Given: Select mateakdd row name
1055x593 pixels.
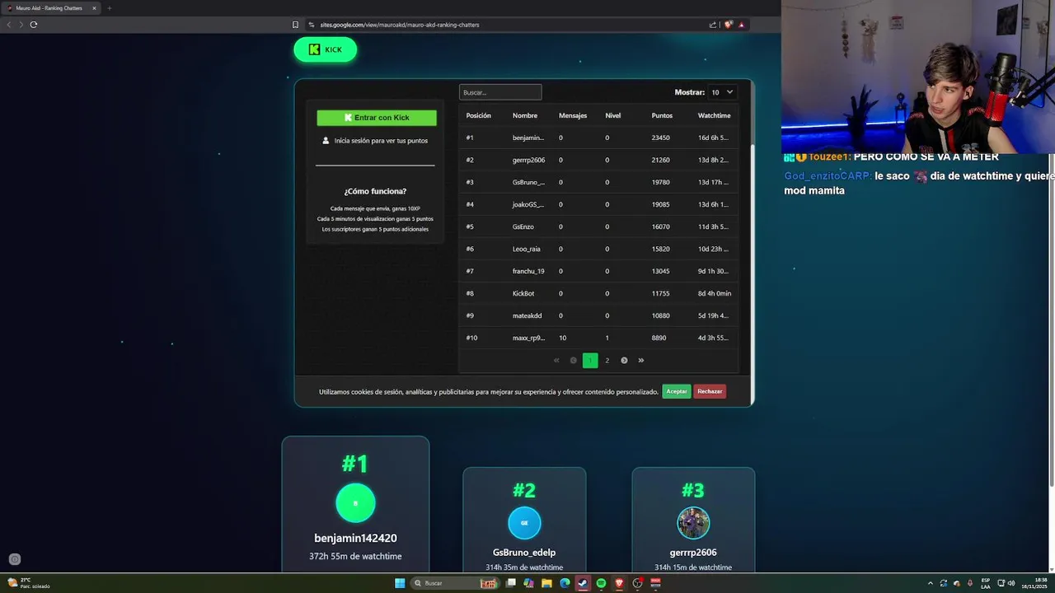Looking at the screenshot, I should (527, 315).
